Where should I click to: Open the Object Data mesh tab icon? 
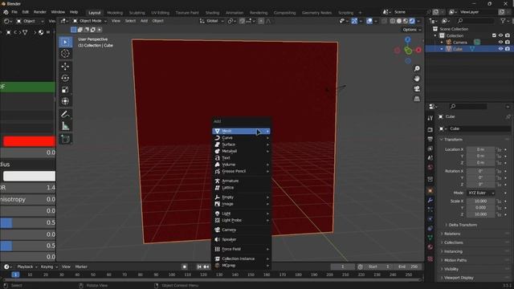430,238
